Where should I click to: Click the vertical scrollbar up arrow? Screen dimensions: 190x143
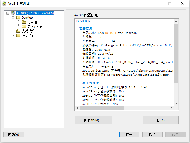(x=176, y=22)
